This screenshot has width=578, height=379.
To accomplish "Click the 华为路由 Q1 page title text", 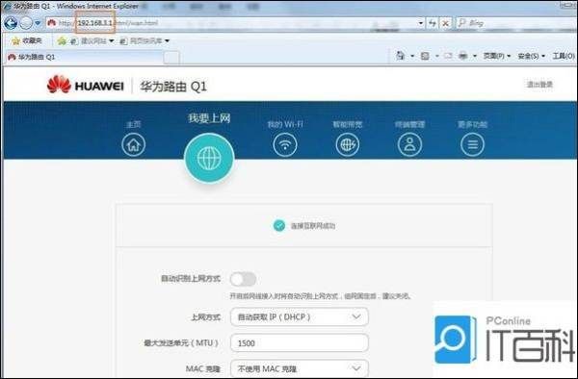I will 173,87.
